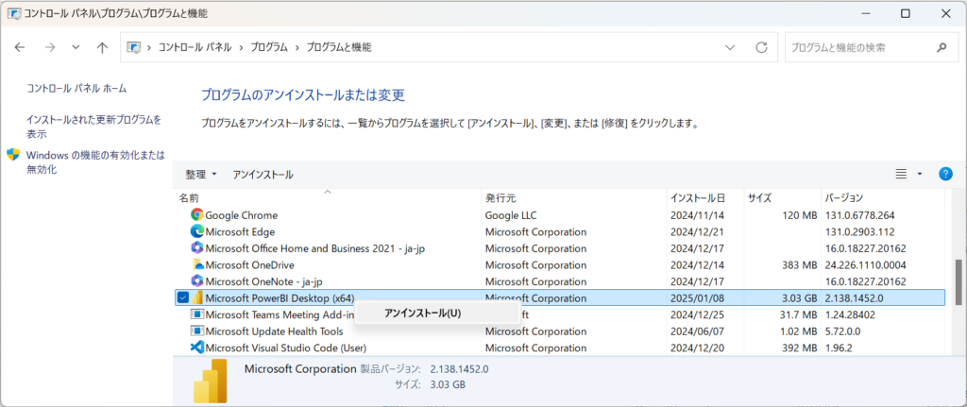Click the Microsoft OneDrive cloud icon
The width and height of the screenshot is (967, 407).
tap(197, 265)
